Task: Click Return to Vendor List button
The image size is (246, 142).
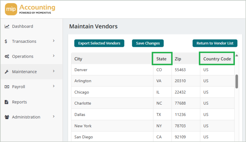Action: pyautogui.click(x=214, y=43)
